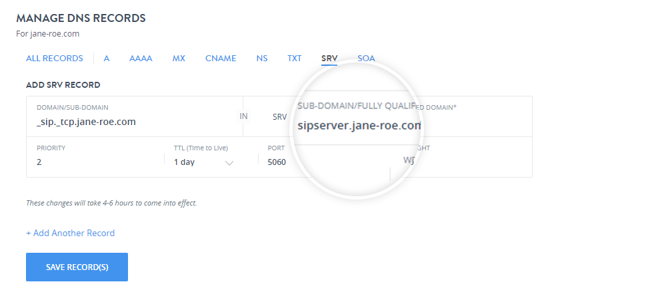Edit the Port field showing 5060
The image size is (660, 304).
coord(320,162)
